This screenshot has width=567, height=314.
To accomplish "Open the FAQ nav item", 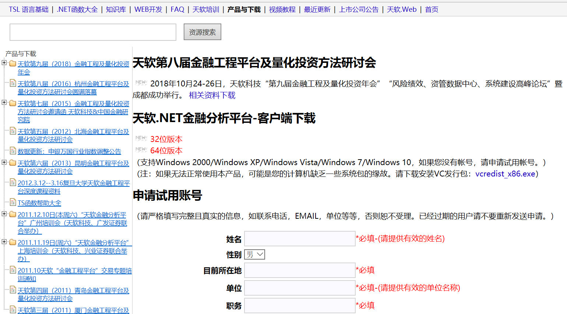I will point(177,10).
